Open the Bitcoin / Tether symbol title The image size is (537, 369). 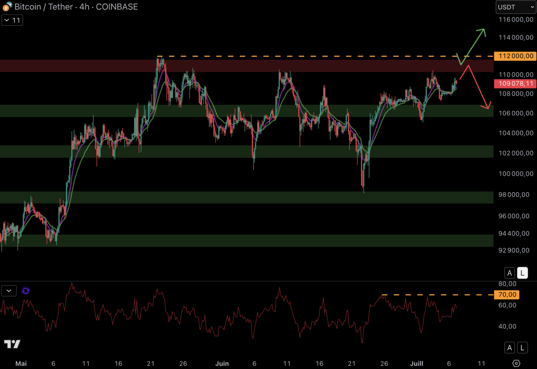coord(43,7)
